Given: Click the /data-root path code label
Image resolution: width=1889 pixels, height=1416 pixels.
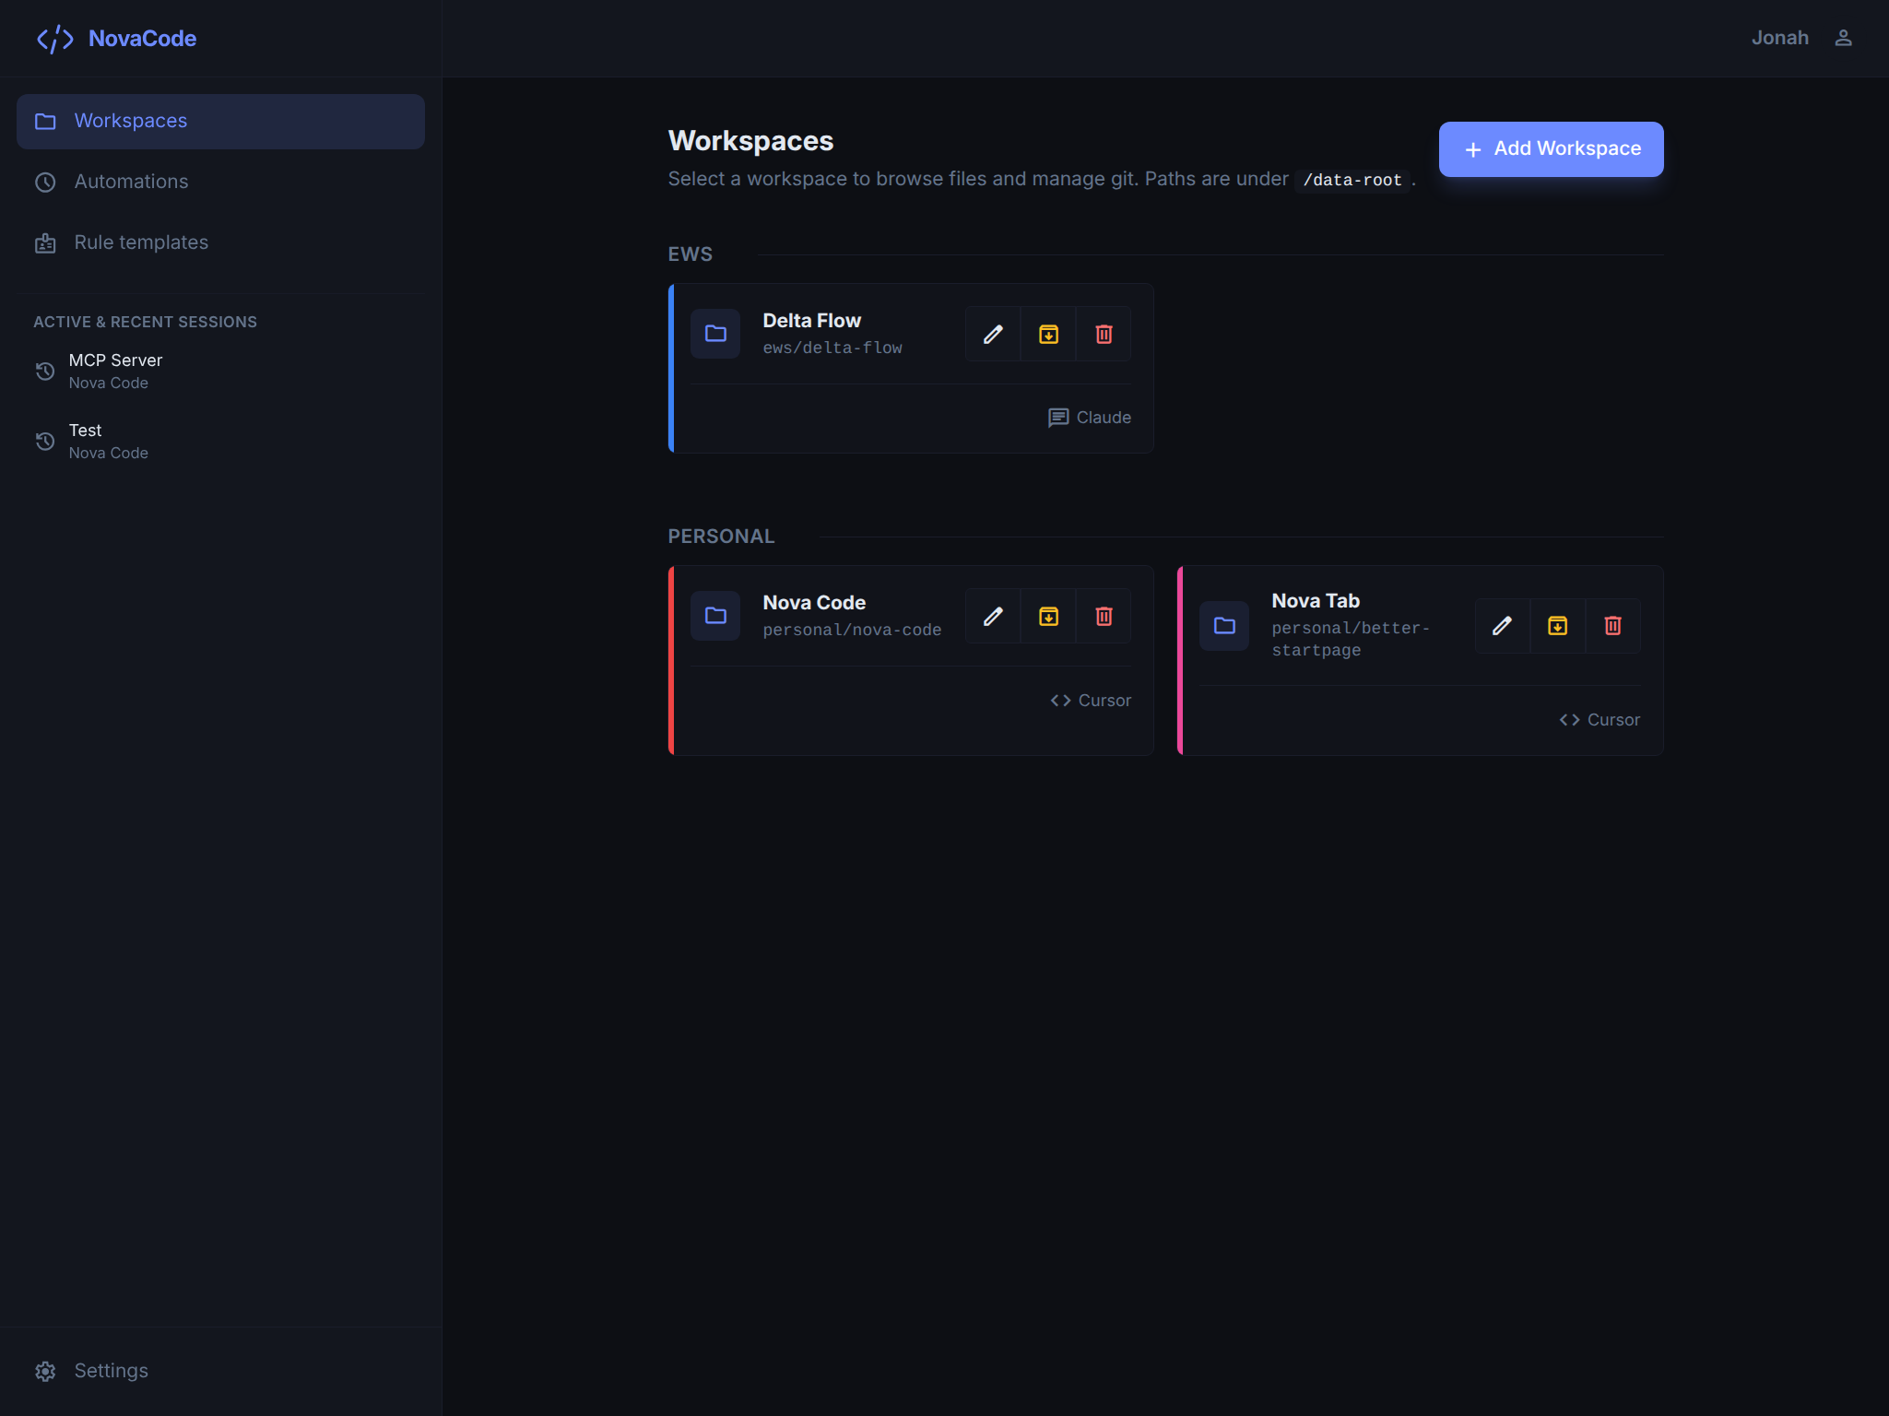Looking at the screenshot, I should click(1352, 181).
